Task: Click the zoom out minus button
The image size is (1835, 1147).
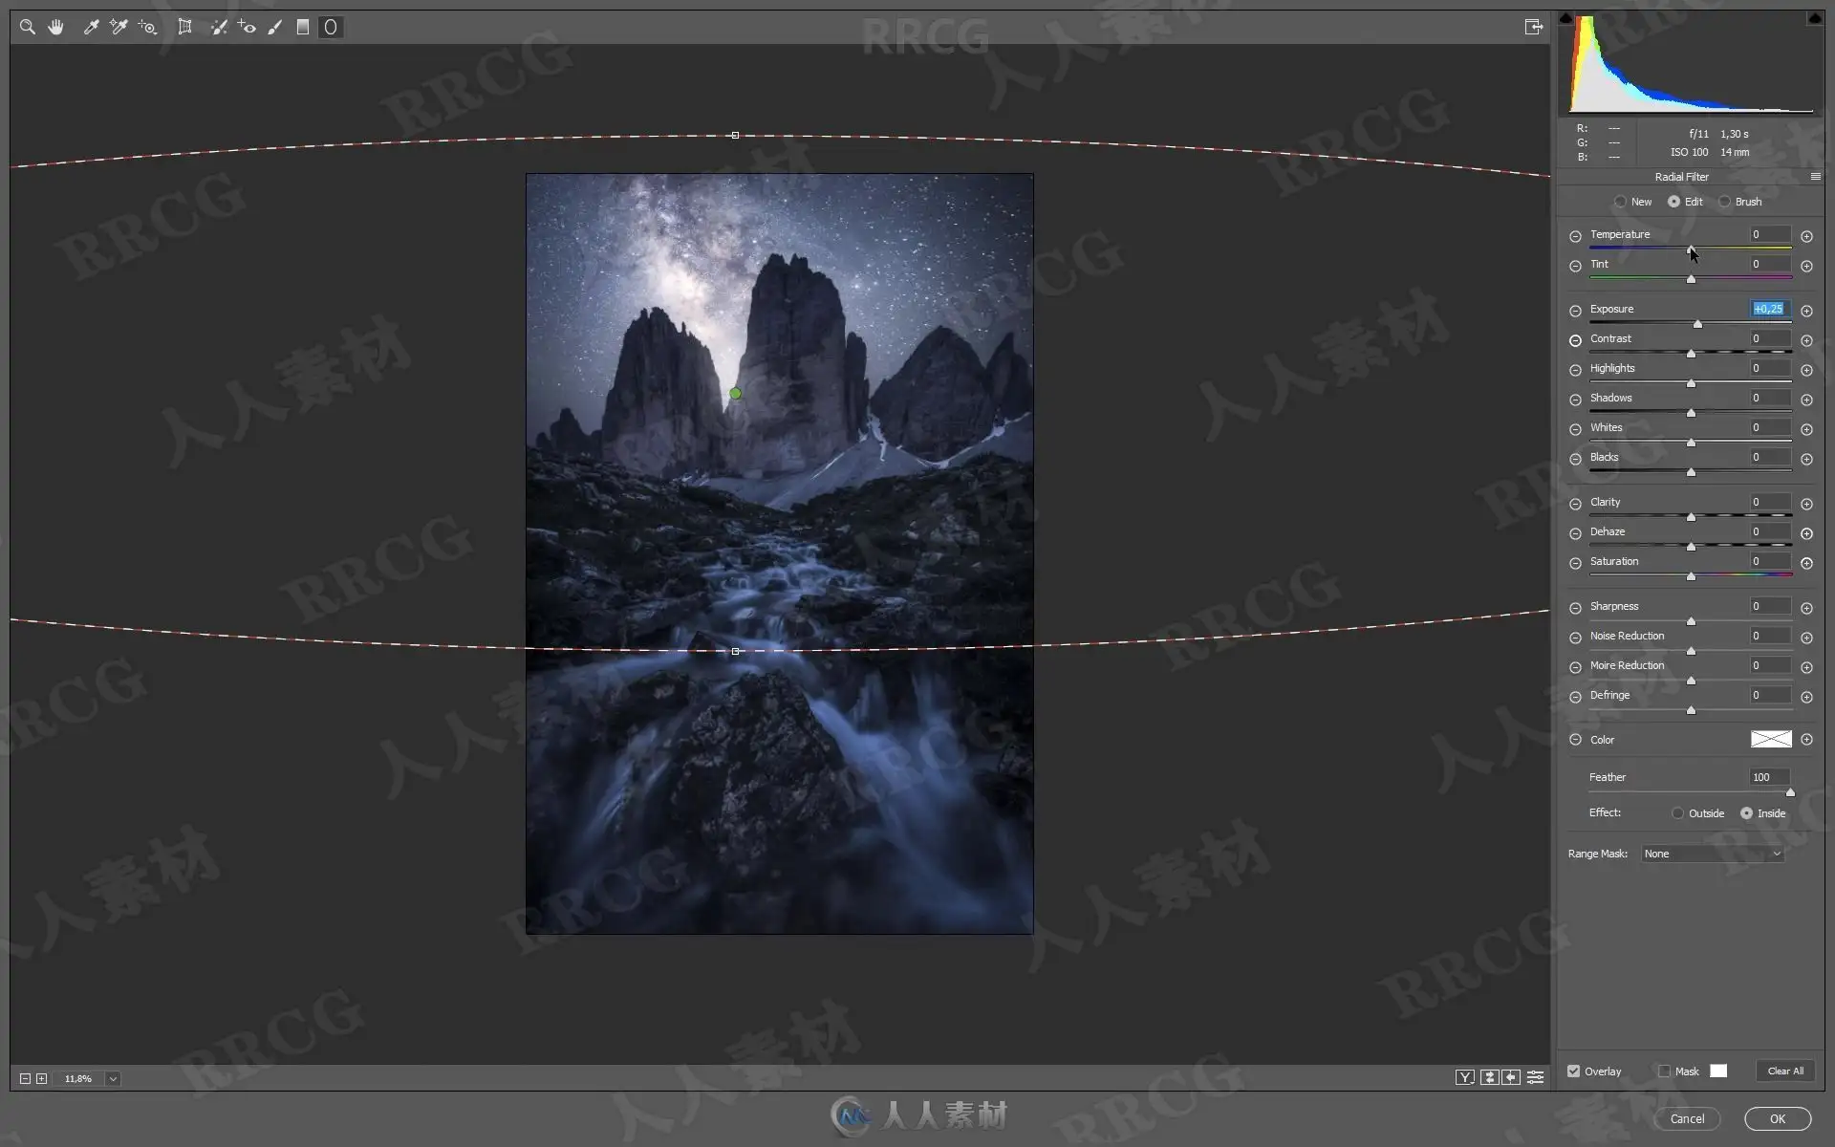Action: (x=26, y=1078)
